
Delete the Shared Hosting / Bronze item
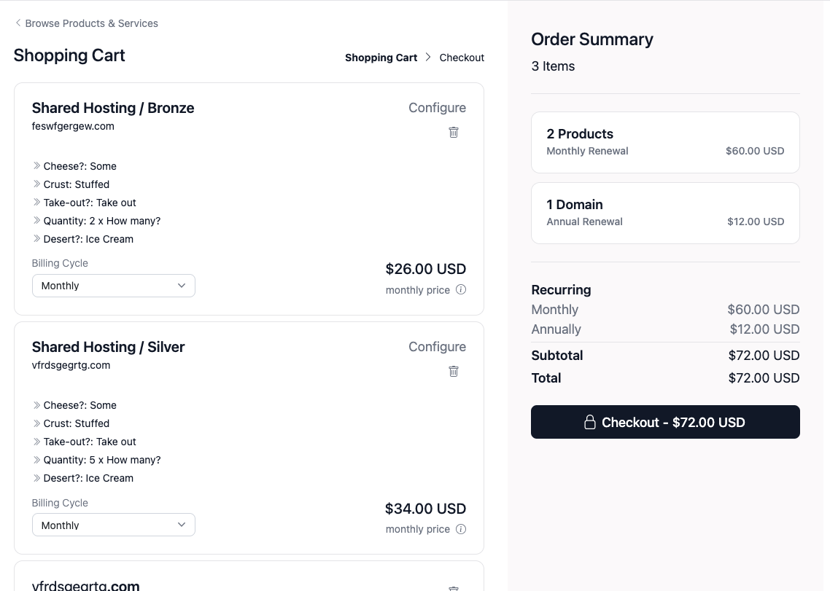click(x=454, y=132)
